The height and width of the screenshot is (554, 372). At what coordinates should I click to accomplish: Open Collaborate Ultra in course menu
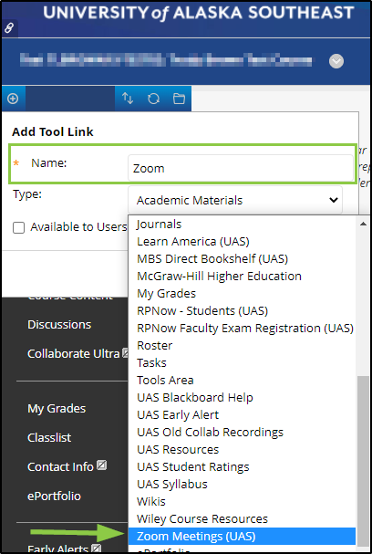[x=74, y=354]
